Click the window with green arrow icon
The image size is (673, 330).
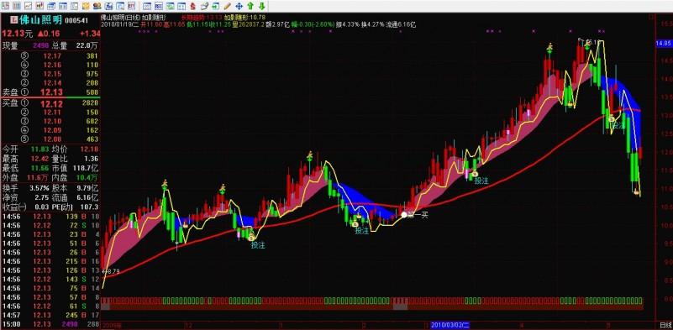click(216, 6)
